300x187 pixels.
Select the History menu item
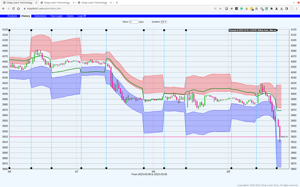coord(26,16)
